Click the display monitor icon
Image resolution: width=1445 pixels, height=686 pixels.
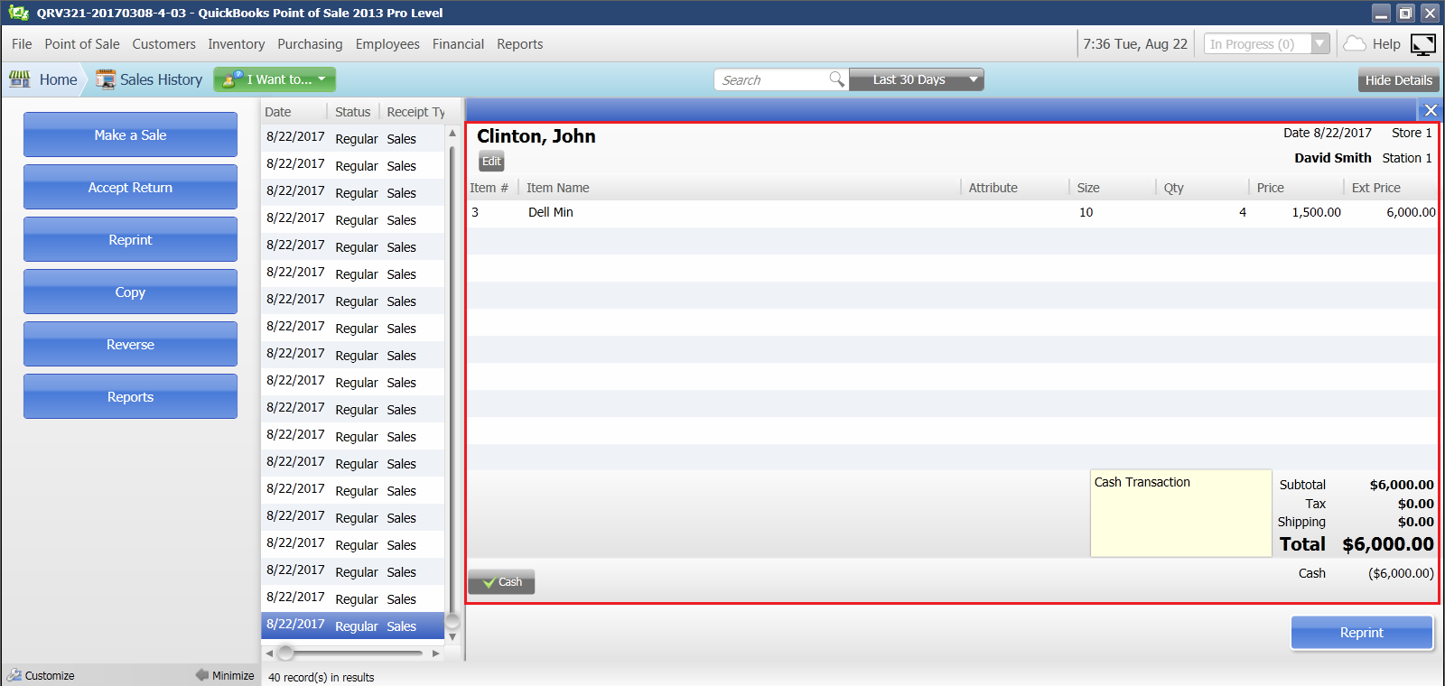point(1423,44)
